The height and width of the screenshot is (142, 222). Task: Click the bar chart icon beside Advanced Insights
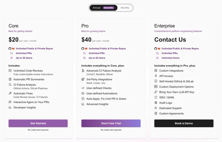[x=83, y=104]
